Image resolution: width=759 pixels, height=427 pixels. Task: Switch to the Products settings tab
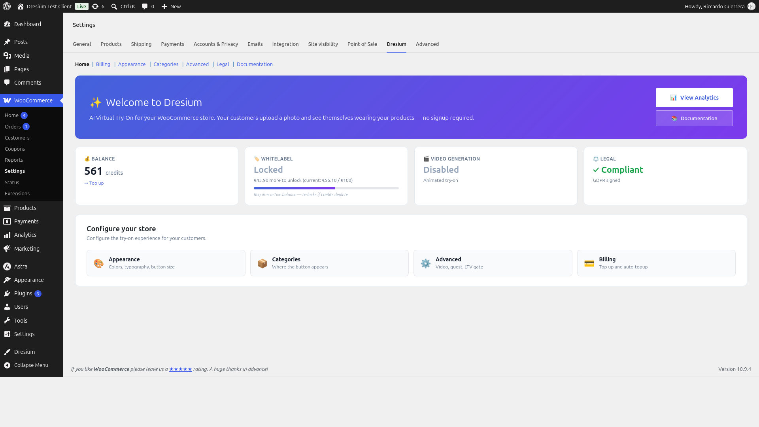pos(111,44)
